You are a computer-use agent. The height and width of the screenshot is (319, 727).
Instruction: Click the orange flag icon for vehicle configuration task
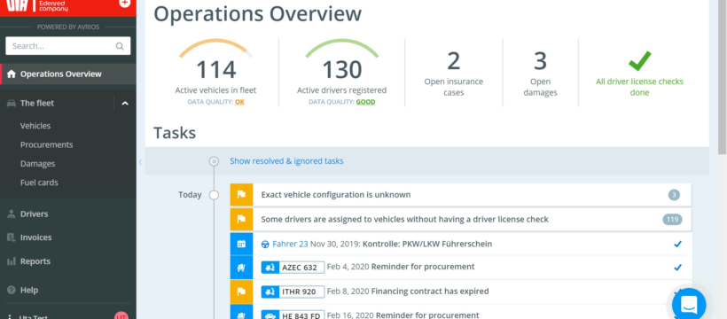[241, 195]
